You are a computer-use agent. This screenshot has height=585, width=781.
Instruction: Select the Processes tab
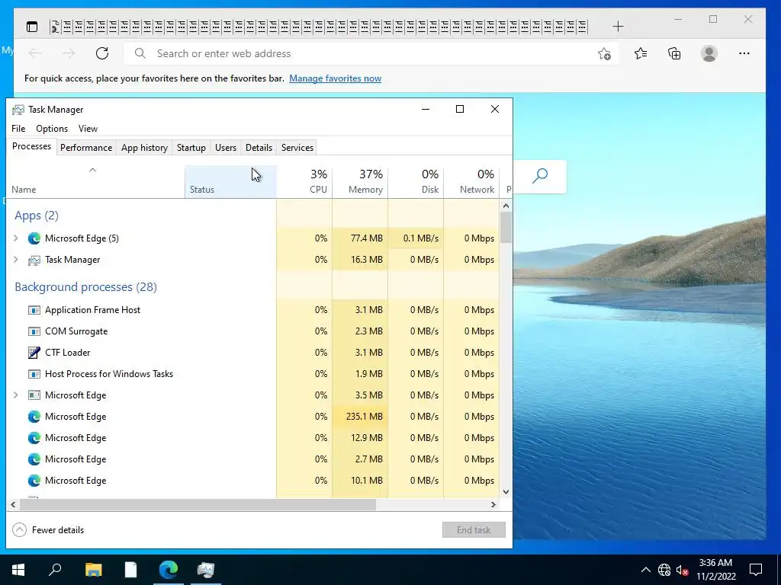[x=31, y=146]
